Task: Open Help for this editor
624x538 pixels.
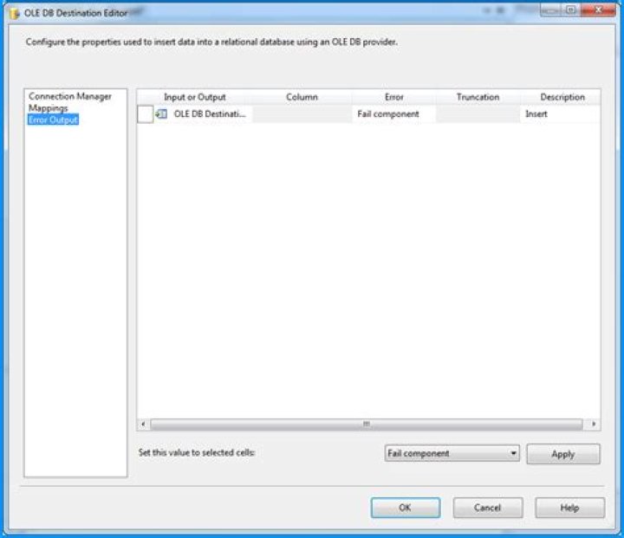Action: [570, 508]
